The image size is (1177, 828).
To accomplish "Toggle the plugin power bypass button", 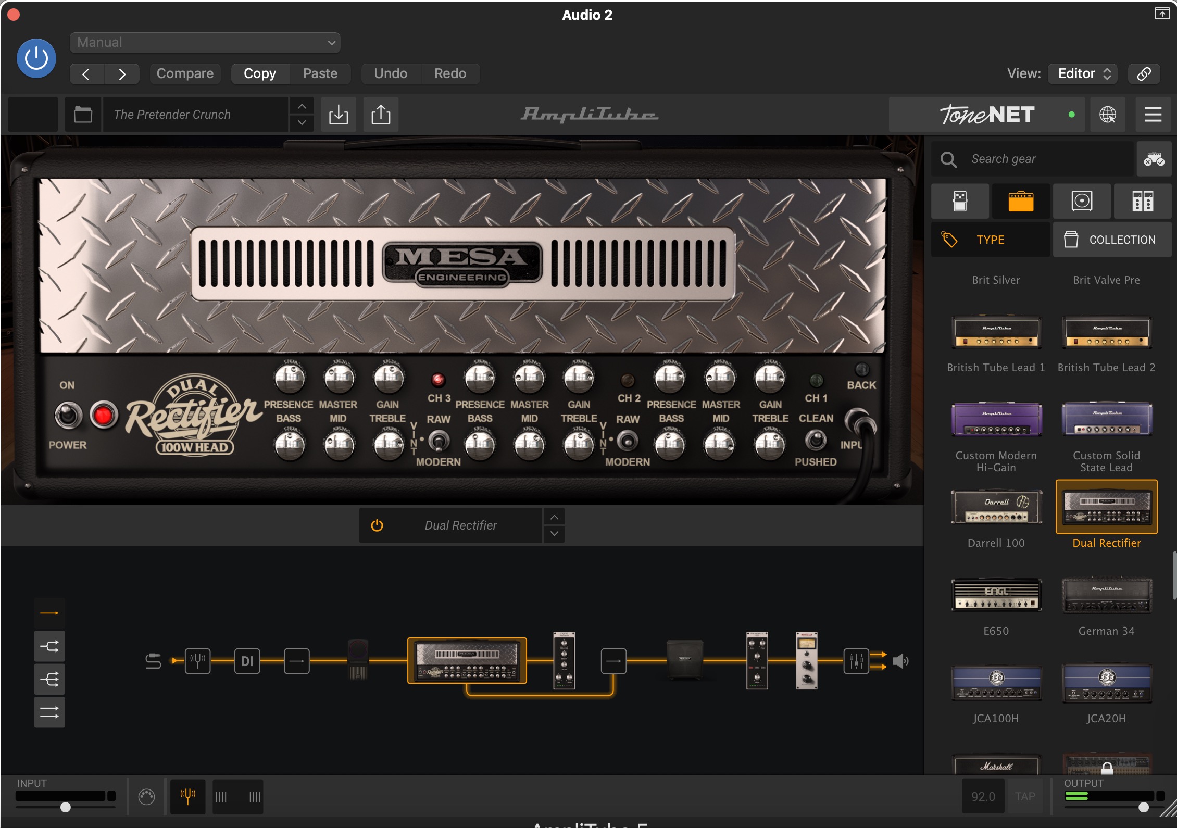I will 36,58.
